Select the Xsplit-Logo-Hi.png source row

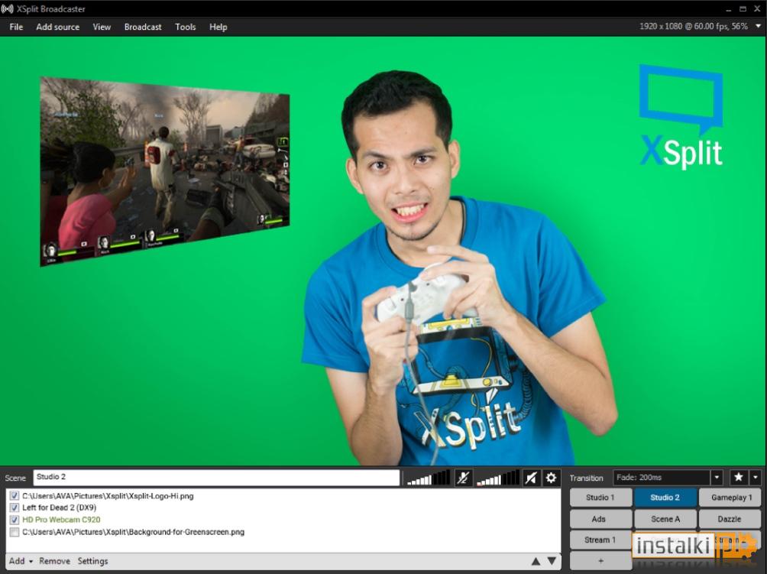pyautogui.click(x=283, y=496)
